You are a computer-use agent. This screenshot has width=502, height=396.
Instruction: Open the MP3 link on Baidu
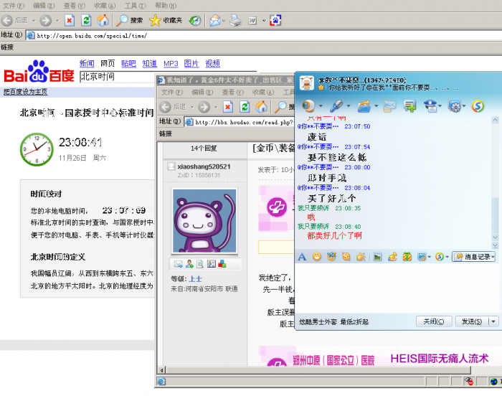click(x=171, y=63)
